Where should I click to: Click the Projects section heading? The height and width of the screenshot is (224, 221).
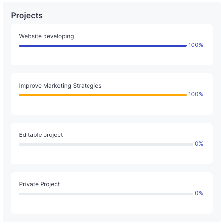pyautogui.click(x=27, y=16)
